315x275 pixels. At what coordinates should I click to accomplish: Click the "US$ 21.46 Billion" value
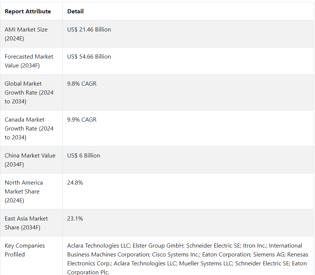tap(89, 30)
